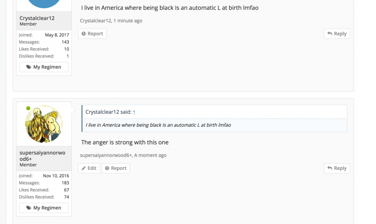
Task: Open the "1 minute ago" timestamp permalink
Action: pos(128,21)
